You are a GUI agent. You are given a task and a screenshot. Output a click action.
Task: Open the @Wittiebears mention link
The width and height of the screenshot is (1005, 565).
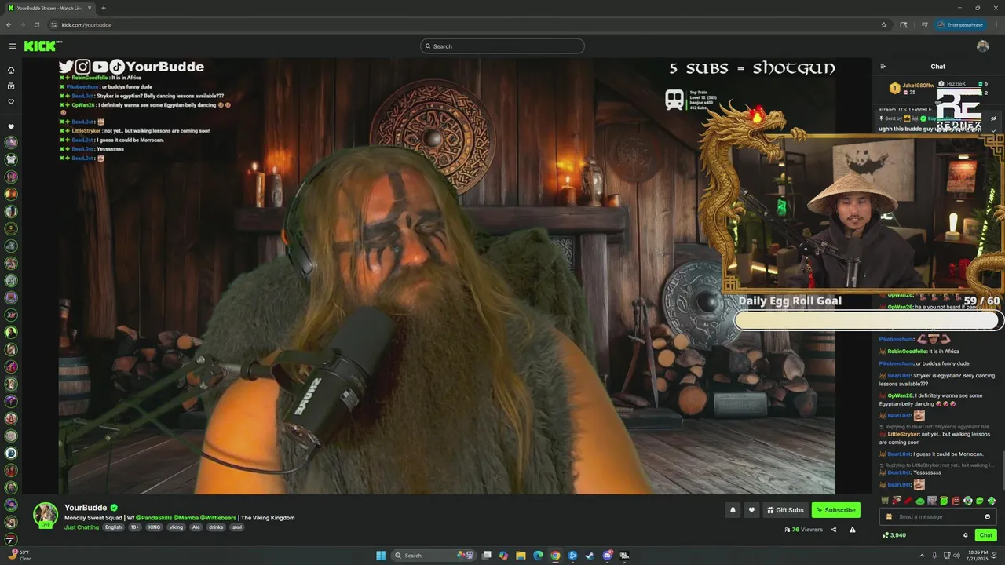tap(218, 518)
